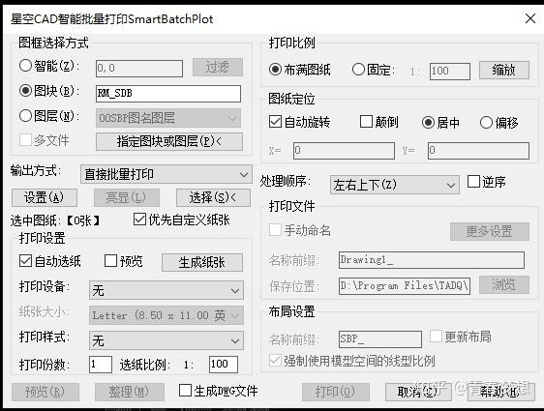
Task: Click the 取消(C) button
Action: (x=418, y=392)
